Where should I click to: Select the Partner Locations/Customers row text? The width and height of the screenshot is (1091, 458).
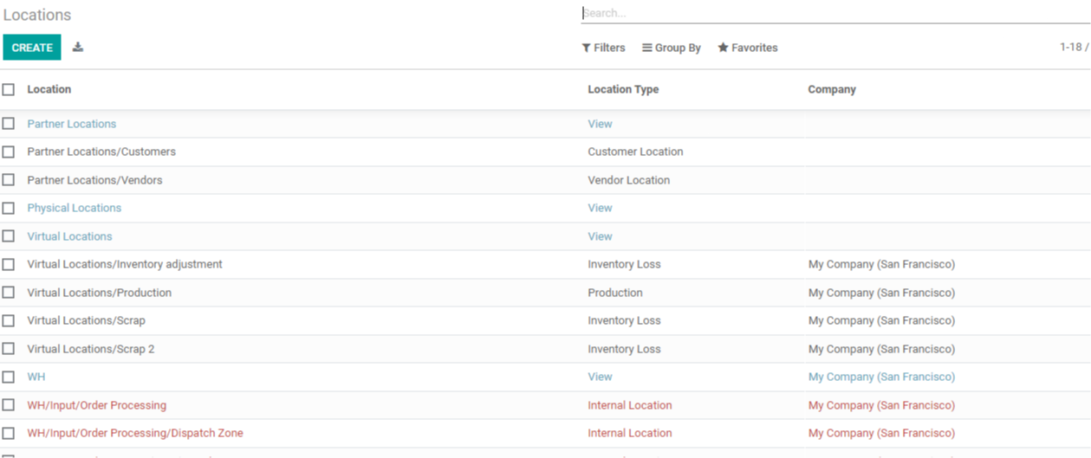pos(101,152)
